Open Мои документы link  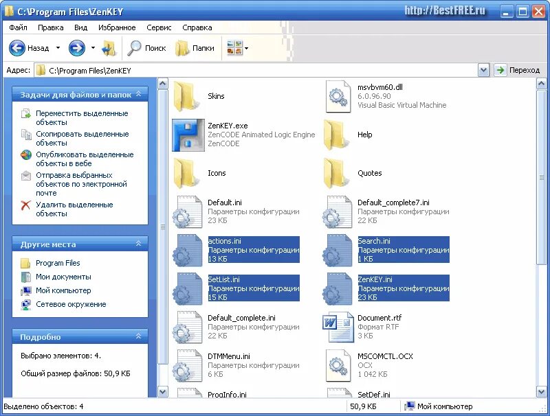[x=63, y=277]
